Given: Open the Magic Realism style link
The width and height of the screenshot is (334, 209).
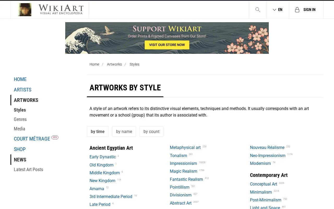Looking at the screenshot, I should click(183, 171).
